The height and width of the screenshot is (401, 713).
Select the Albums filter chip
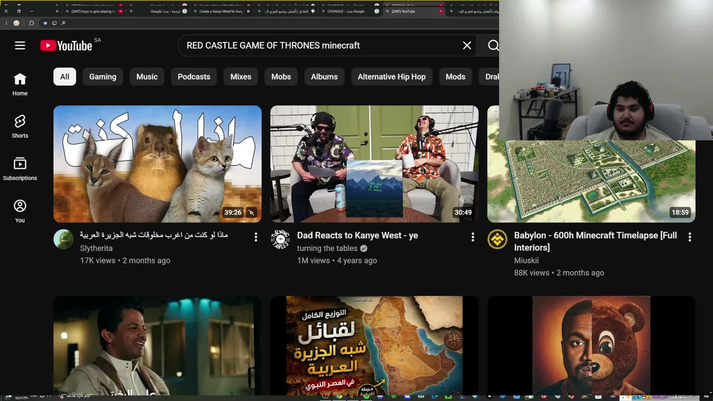(324, 77)
